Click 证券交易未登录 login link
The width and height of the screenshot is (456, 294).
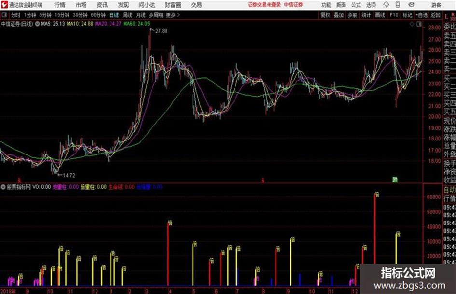coord(264,5)
